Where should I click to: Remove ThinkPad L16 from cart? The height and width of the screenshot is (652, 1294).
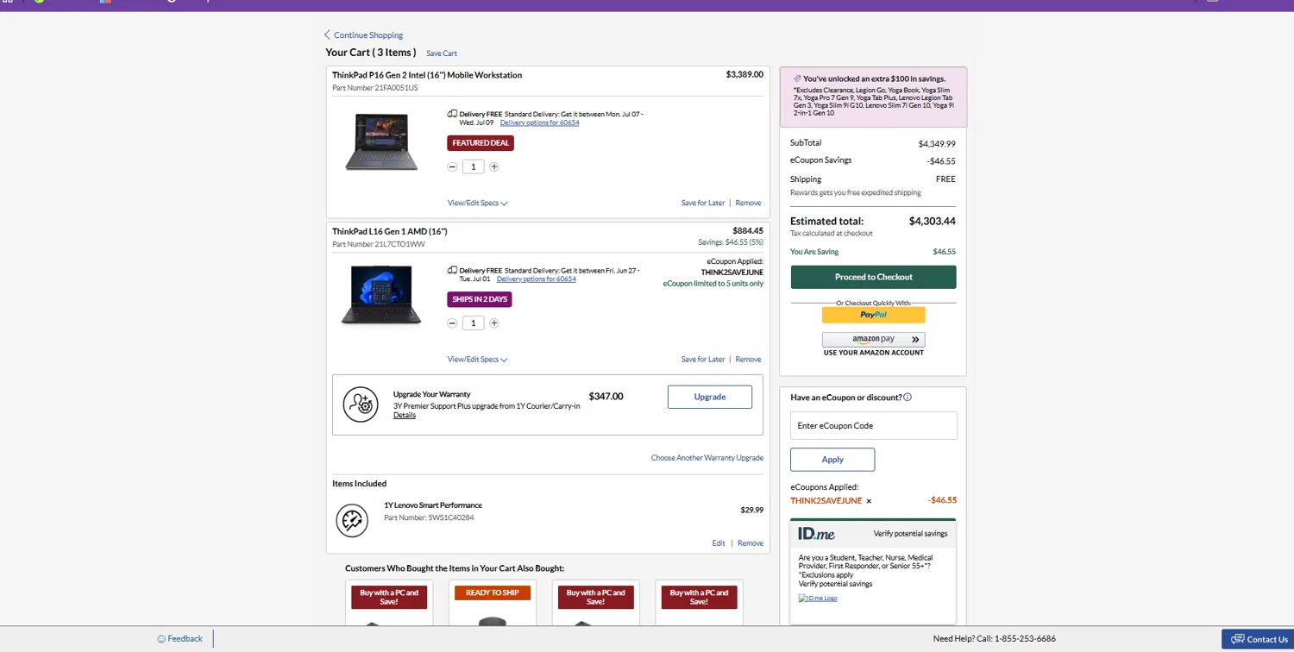pos(748,360)
